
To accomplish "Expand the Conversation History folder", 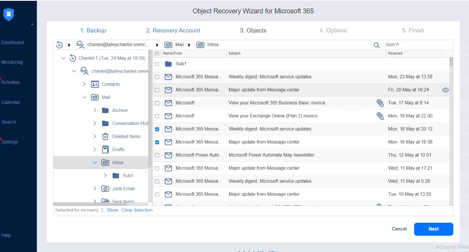I will pyautogui.click(x=95, y=124).
